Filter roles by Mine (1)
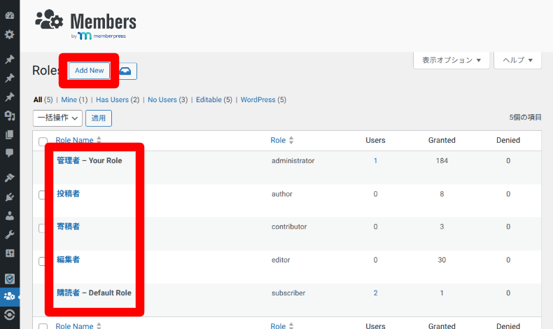The width and height of the screenshot is (553, 329). [74, 100]
